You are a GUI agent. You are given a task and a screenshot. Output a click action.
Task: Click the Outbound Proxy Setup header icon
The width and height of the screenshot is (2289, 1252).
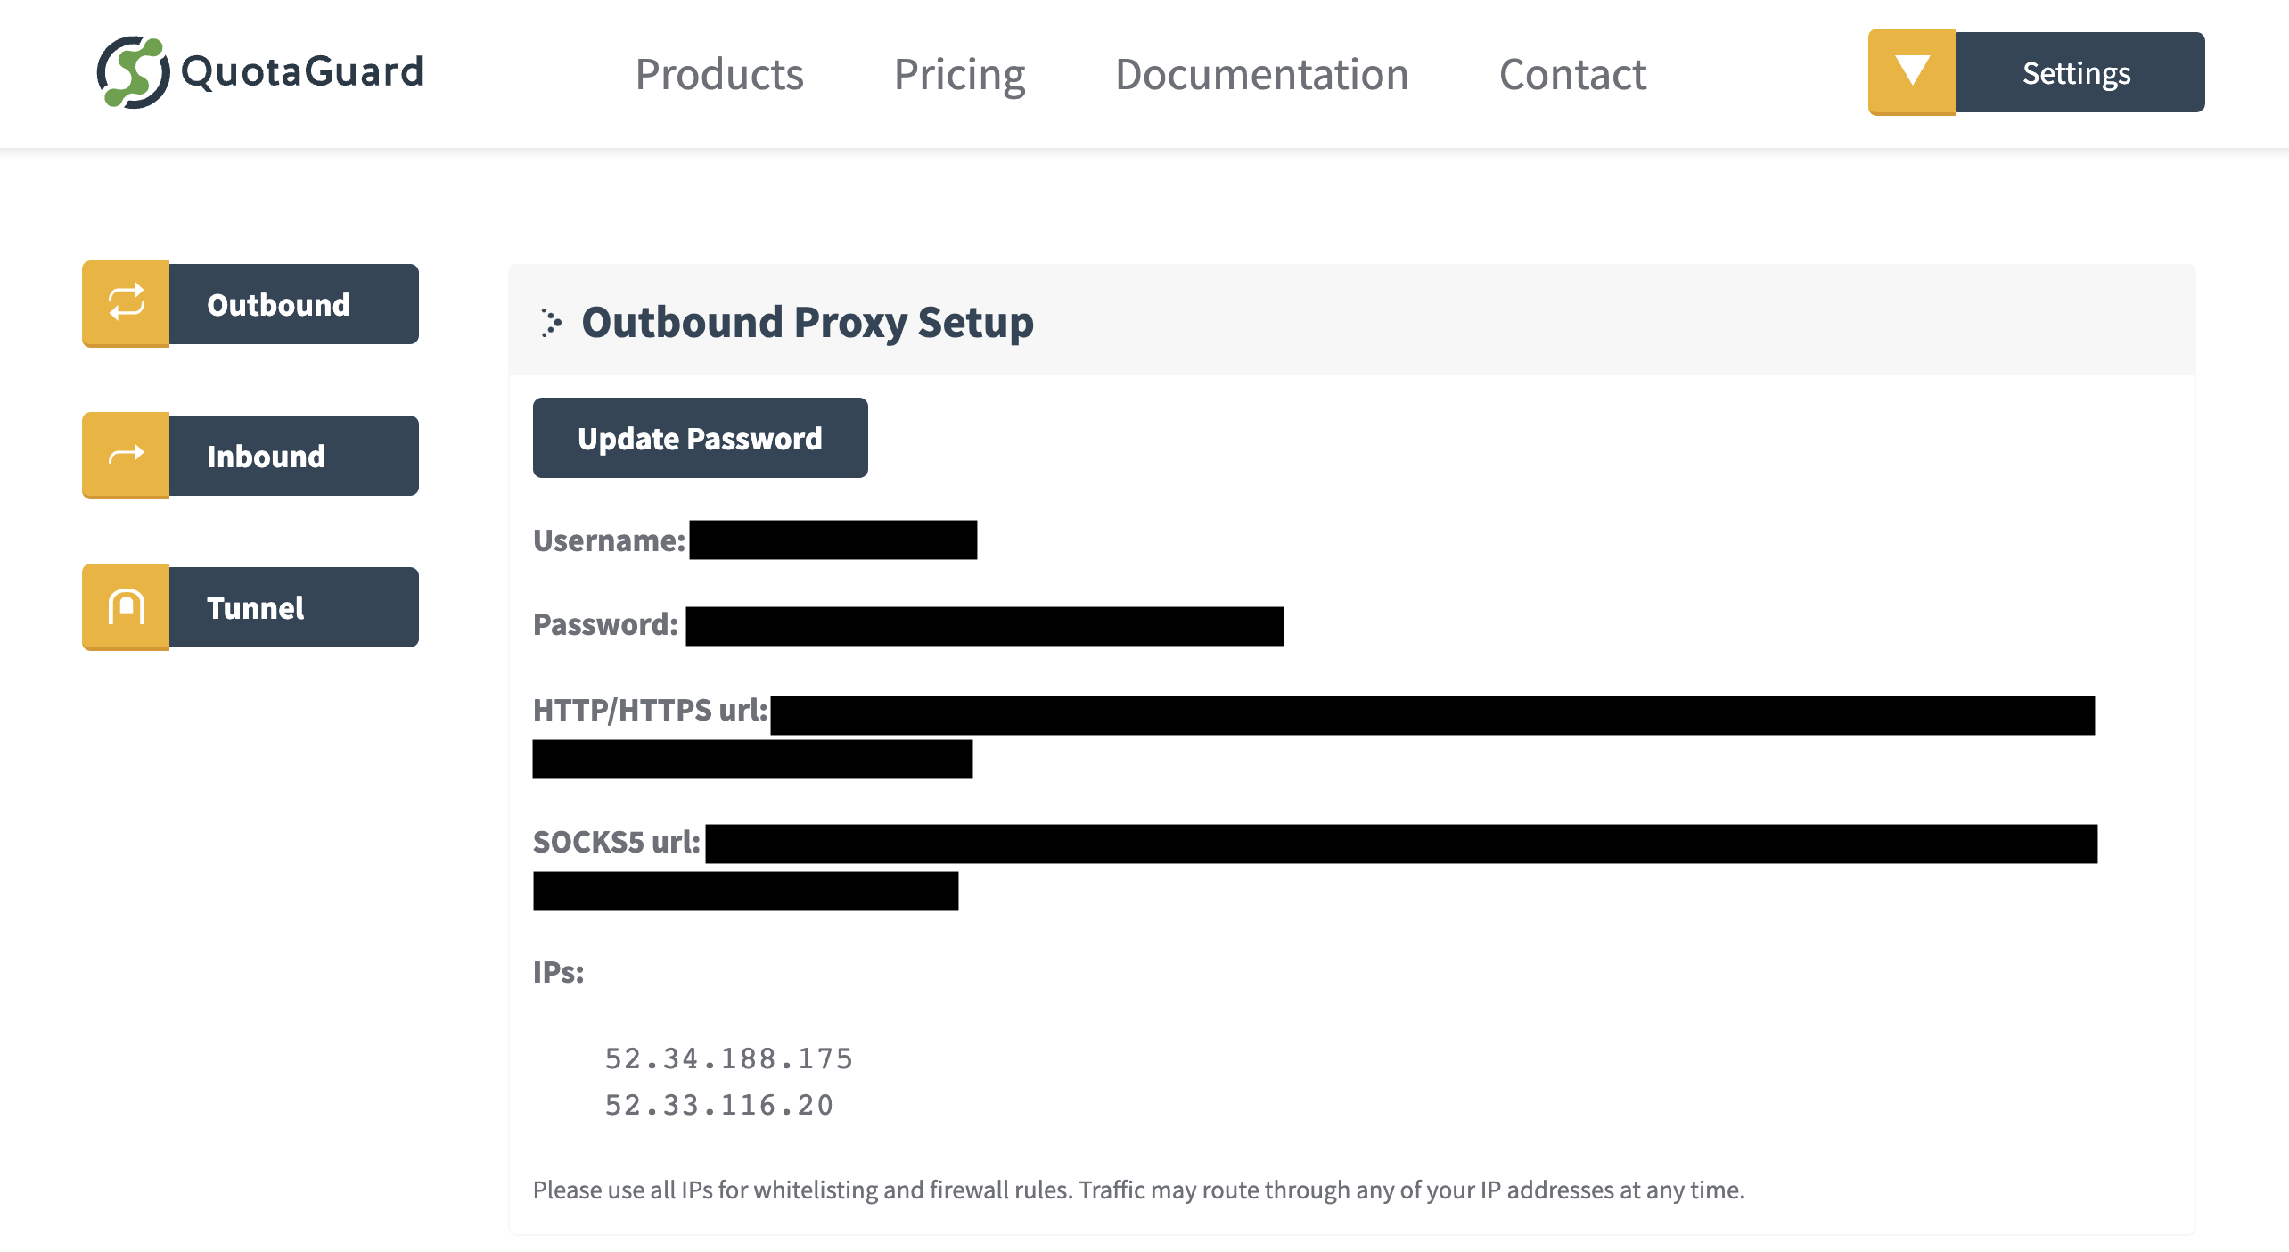(x=554, y=323)
